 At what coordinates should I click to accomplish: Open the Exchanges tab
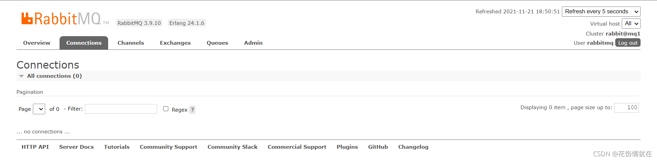coord(175,43)
